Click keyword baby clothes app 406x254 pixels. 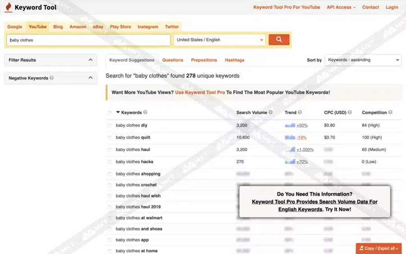click(132, 240)
